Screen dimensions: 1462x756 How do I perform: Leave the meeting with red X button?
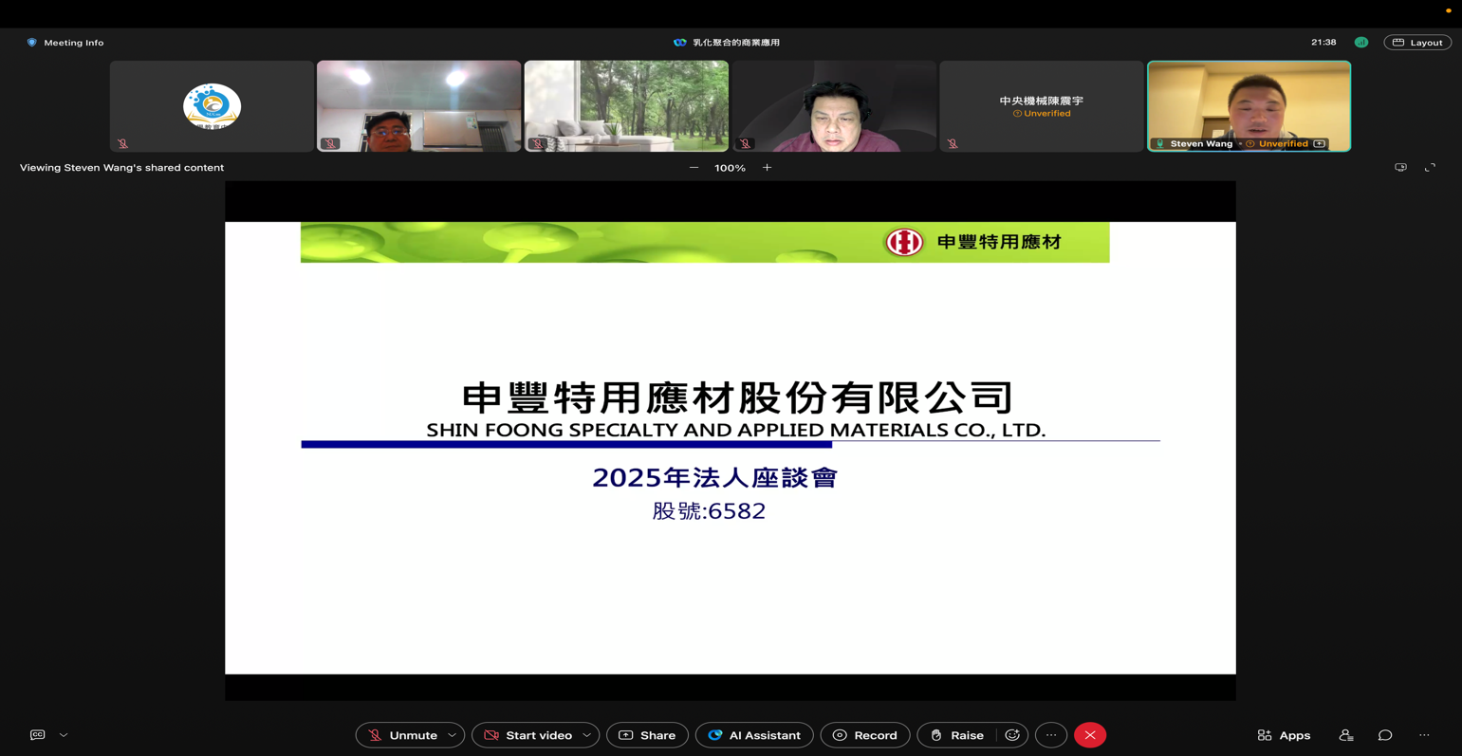coord(1090,735)
